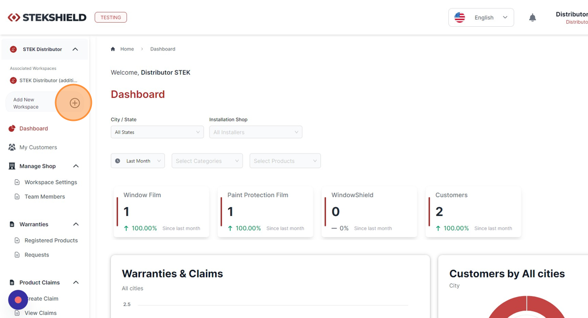This screenshot has width=588, height=318.
Task: Click the STEK Distributor workspace avatar icon
Action: pos(14,49)
